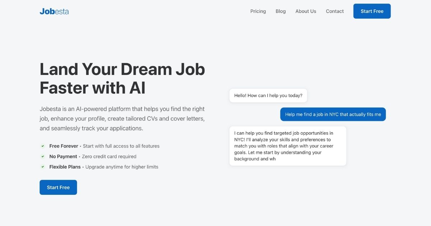
Task: Open the Pricing page from navigation
Action: pos(258,11)
